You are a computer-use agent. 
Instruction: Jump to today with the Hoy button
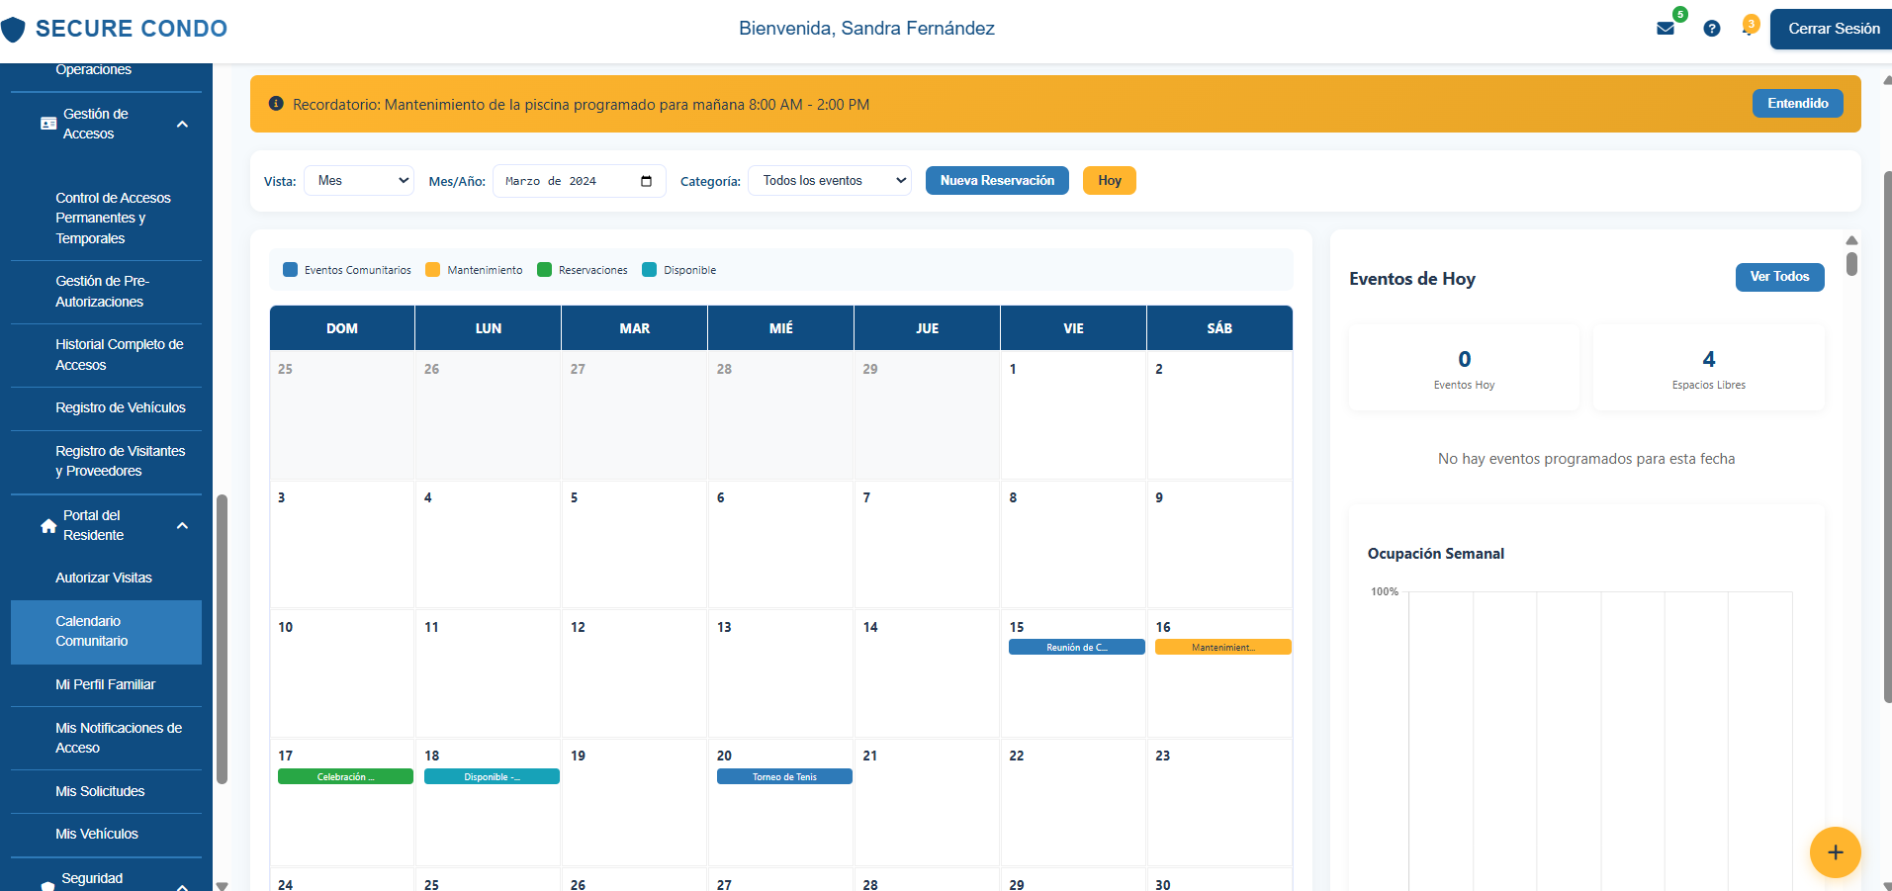coord(1109,181)
